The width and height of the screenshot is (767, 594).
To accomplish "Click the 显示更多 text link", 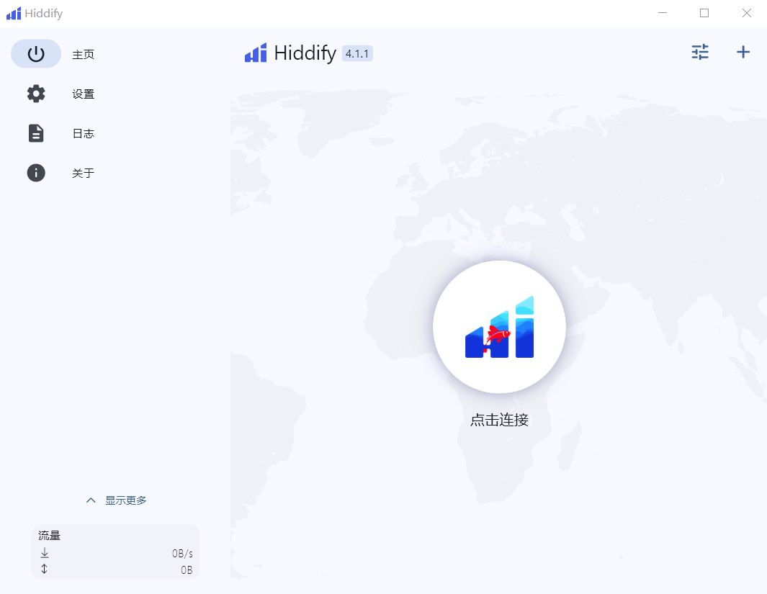I will tap(126, 500).
